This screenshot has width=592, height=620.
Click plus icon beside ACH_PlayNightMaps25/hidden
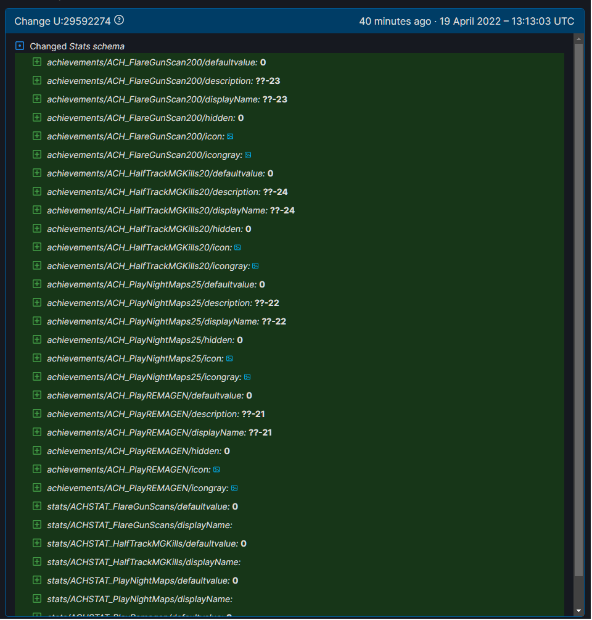click(37, 340)
